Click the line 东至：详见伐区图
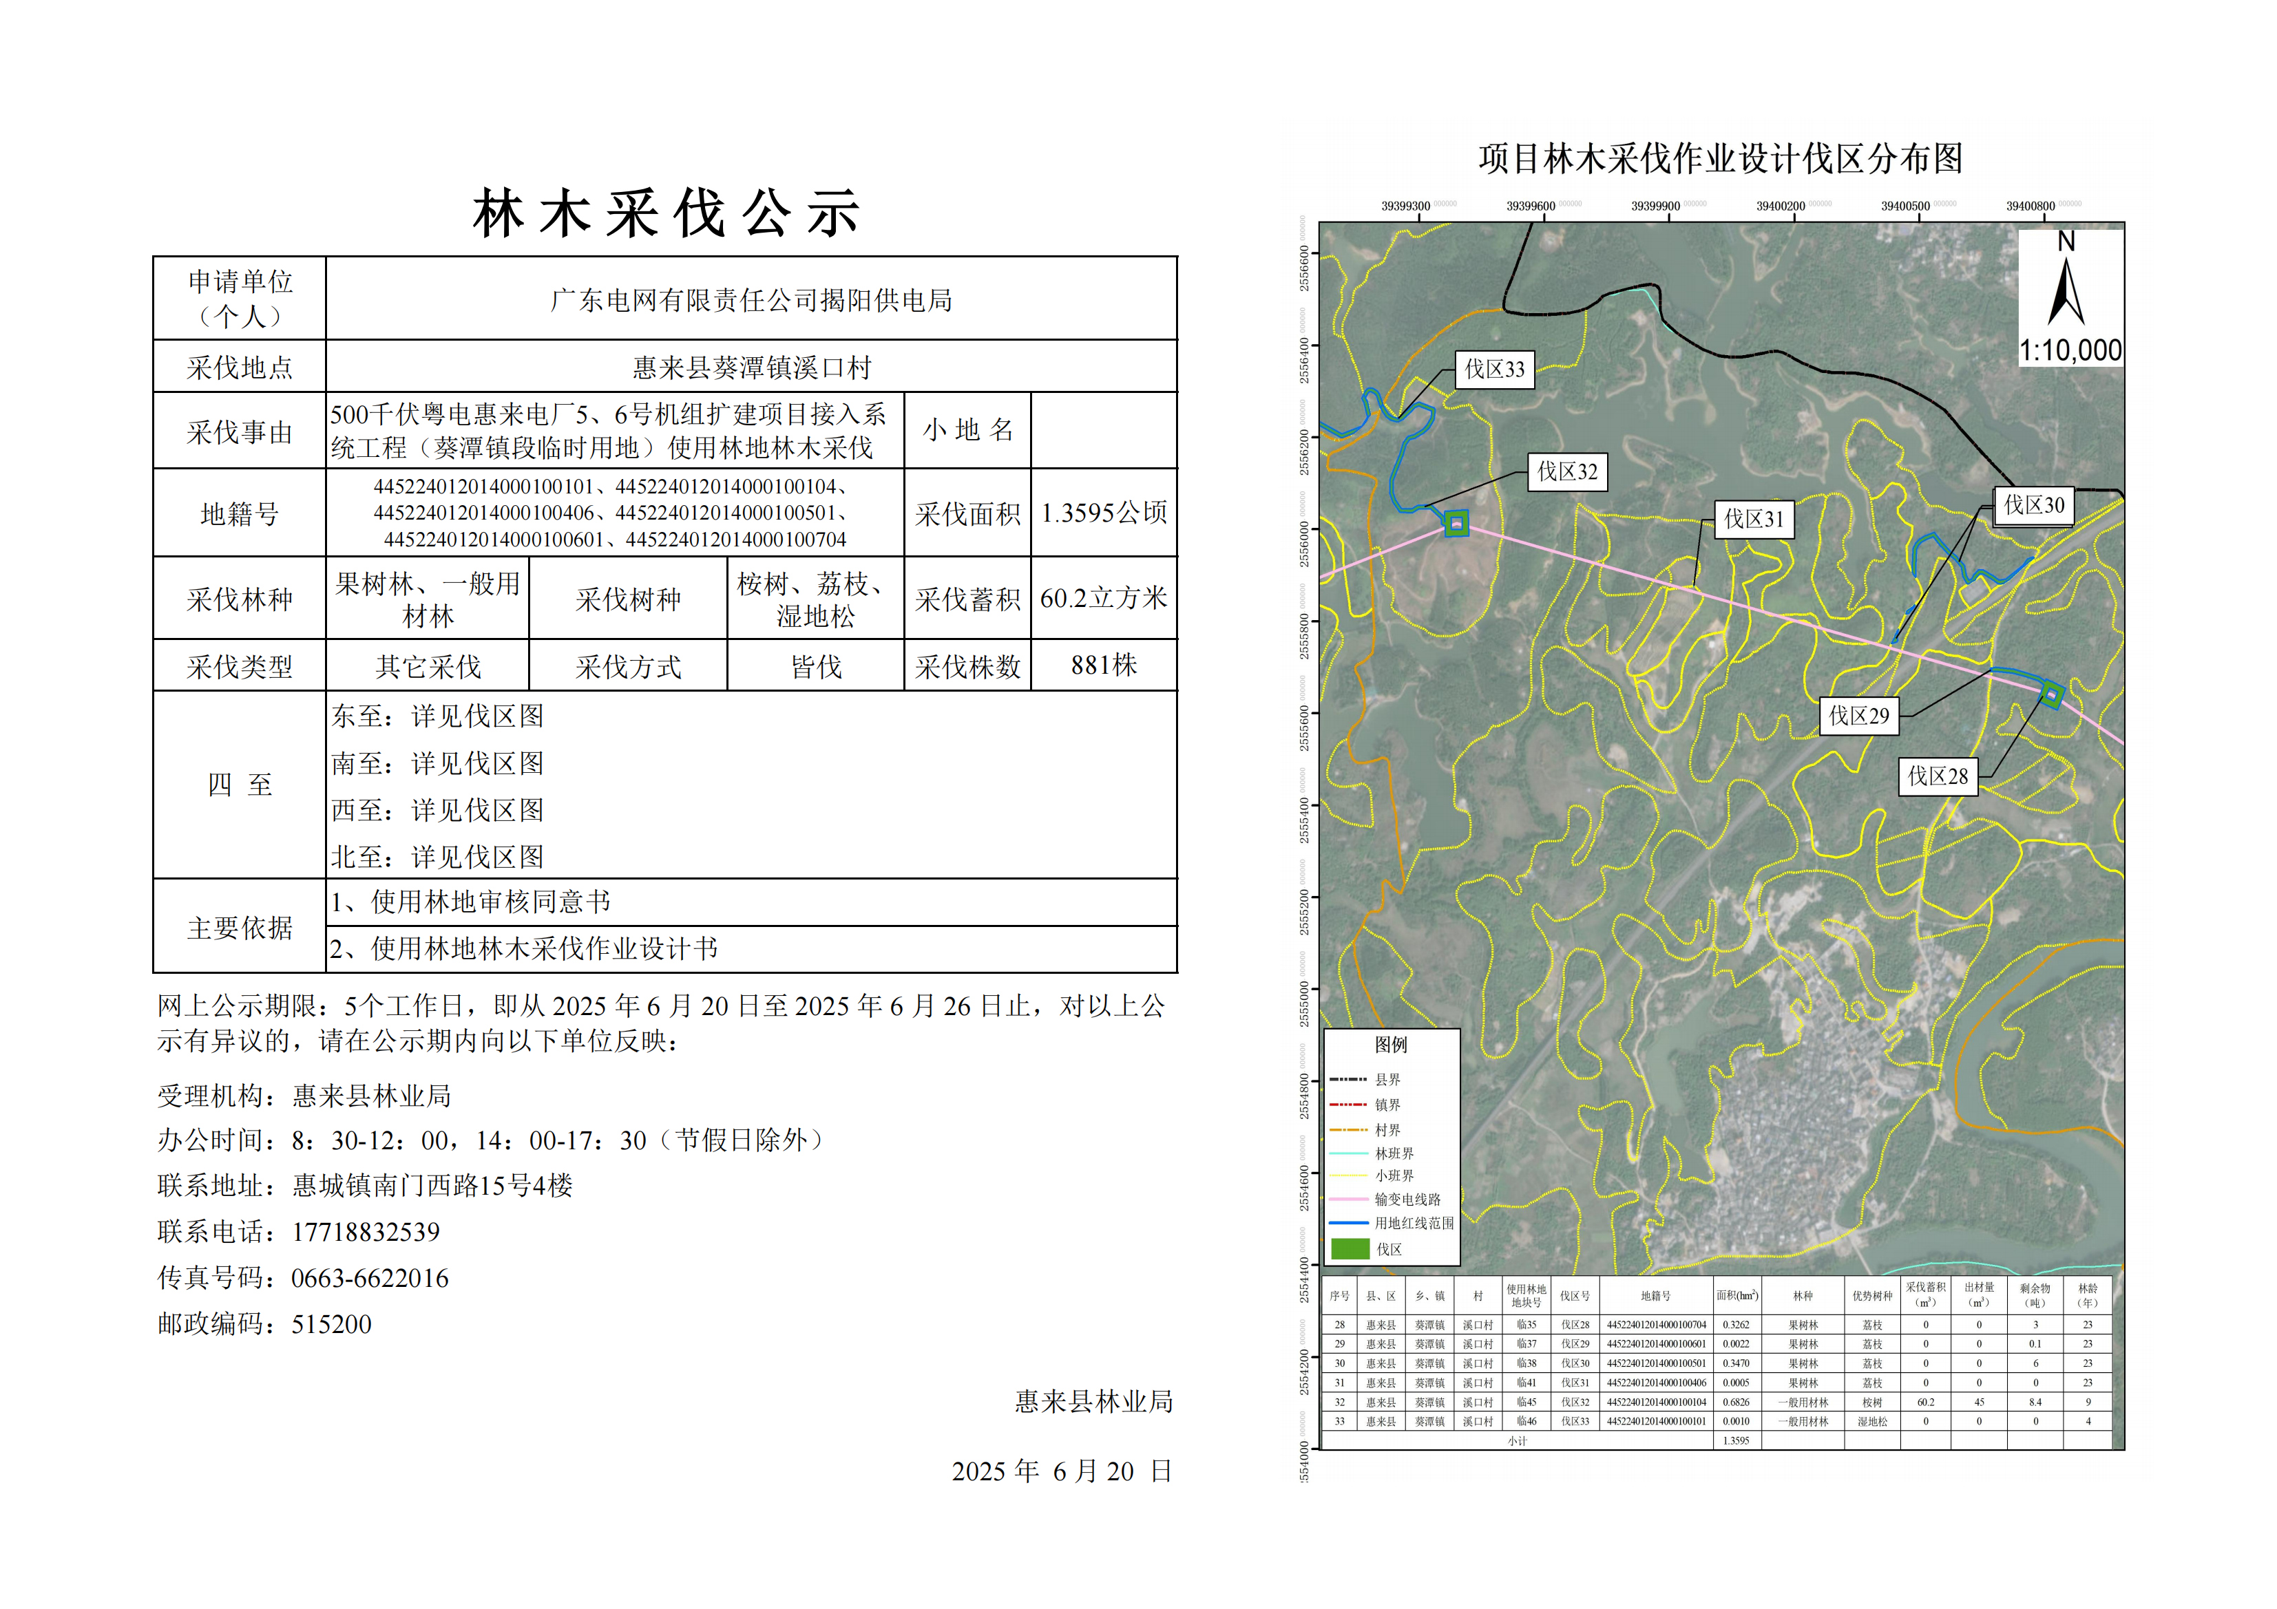The width and height of the screenshot is (2277, 1609). (437, 716)
